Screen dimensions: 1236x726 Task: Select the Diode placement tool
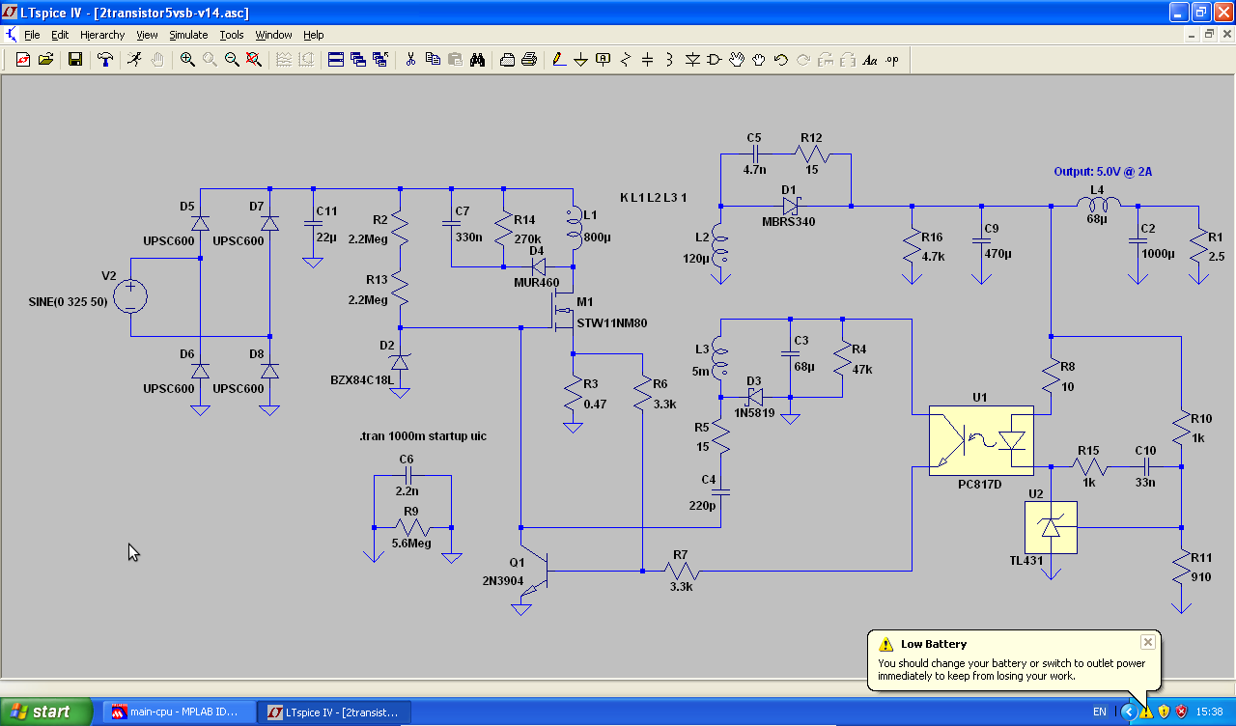692,60
